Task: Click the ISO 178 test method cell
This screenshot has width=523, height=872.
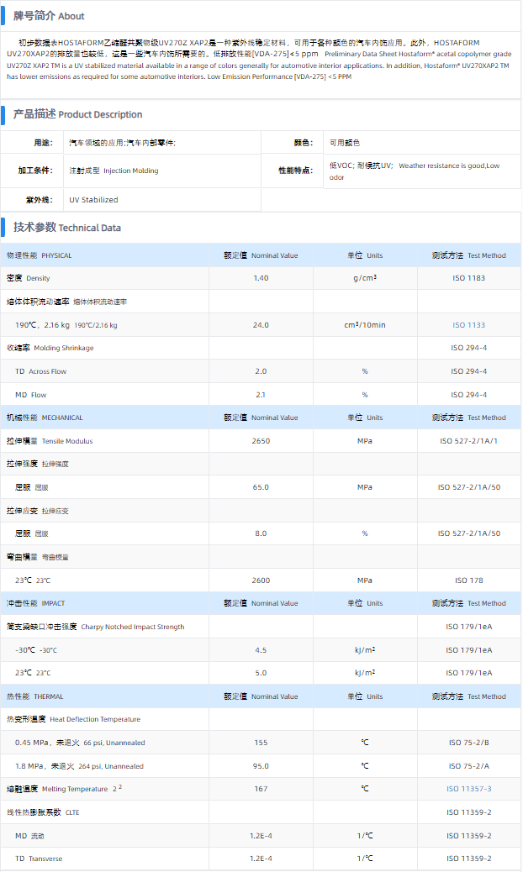Action: pyautogui.click(x=469, y=580)
